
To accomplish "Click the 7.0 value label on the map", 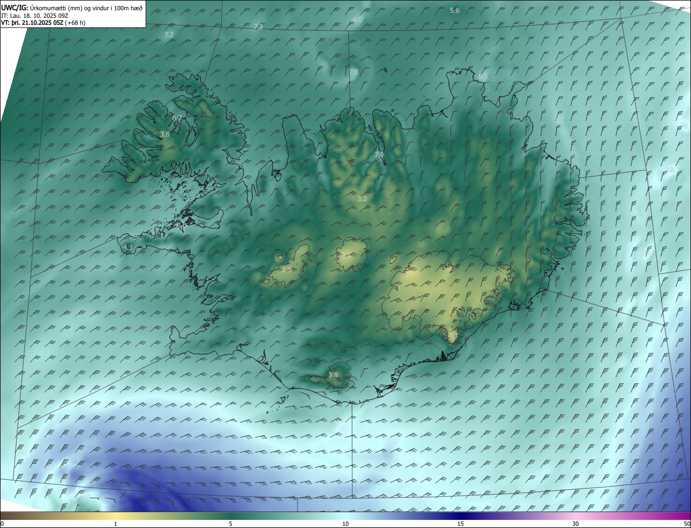I will (x=379, y=155).
